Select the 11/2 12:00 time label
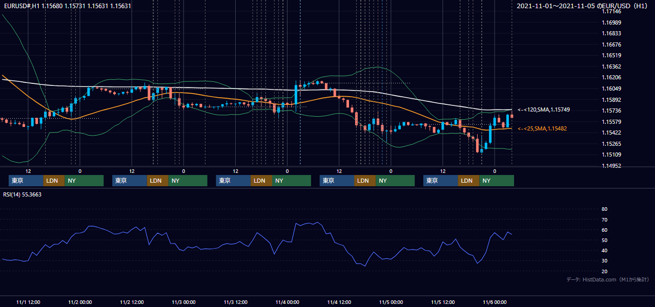 coord(132,302)
